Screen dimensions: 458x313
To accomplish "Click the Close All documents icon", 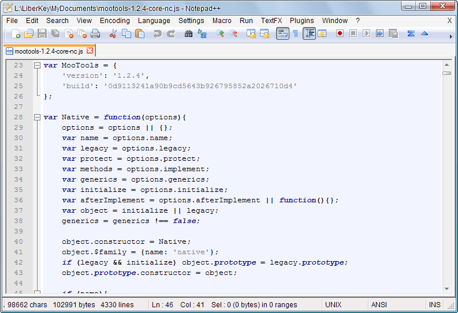I will 82,34.
